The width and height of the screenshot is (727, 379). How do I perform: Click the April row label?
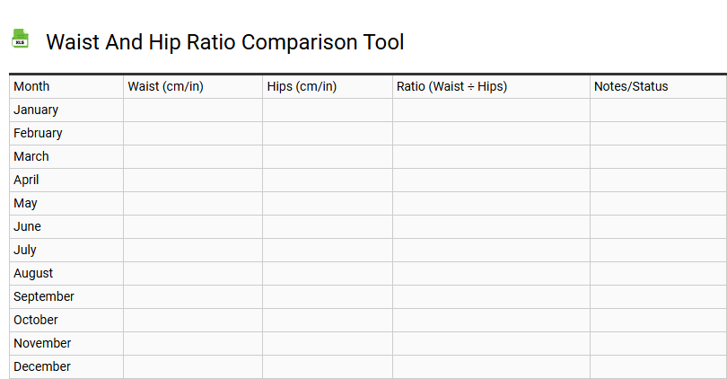pos(26,180)
